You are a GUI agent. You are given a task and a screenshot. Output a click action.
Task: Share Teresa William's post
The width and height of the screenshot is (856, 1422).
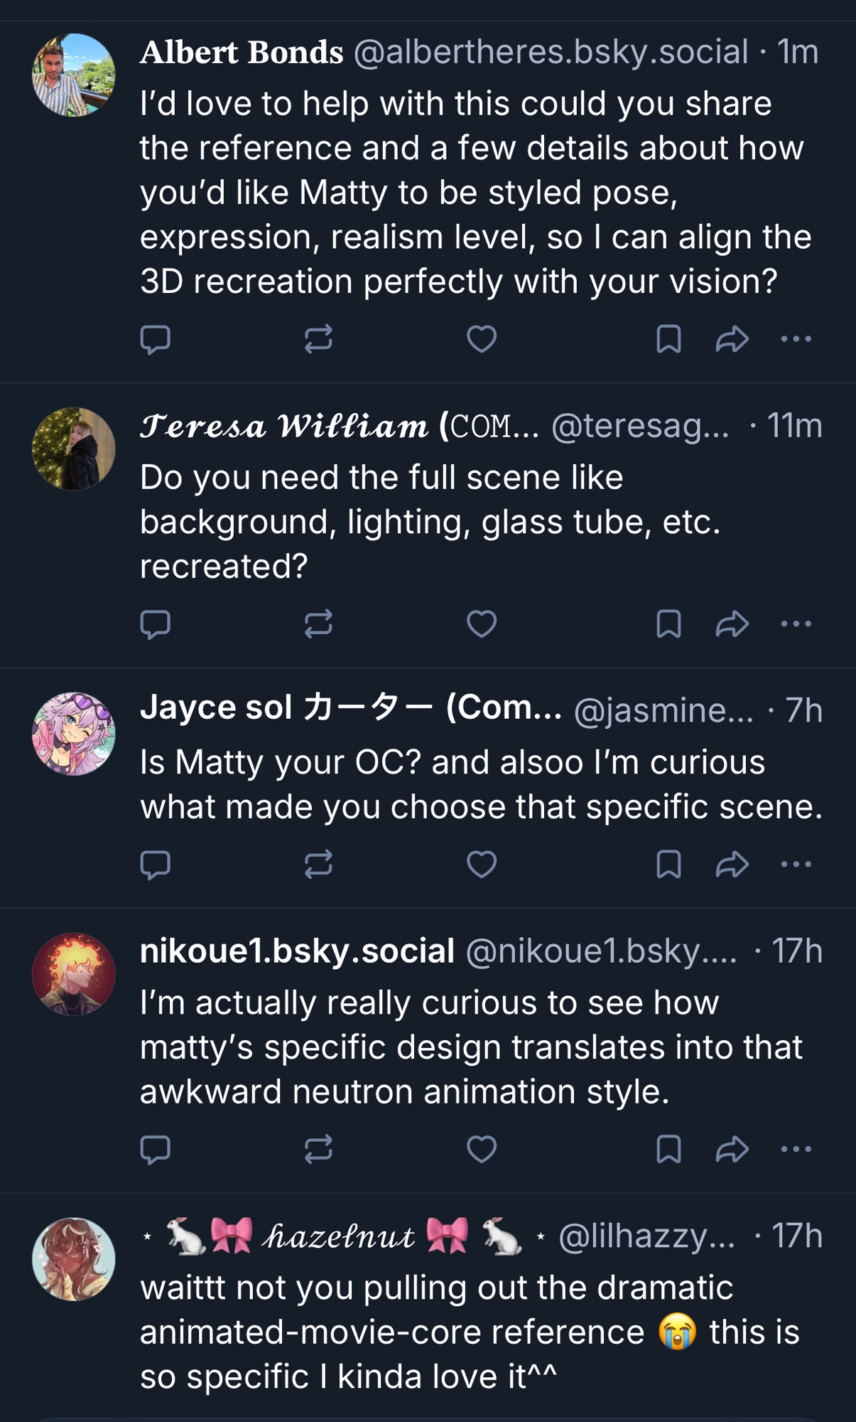732,624
